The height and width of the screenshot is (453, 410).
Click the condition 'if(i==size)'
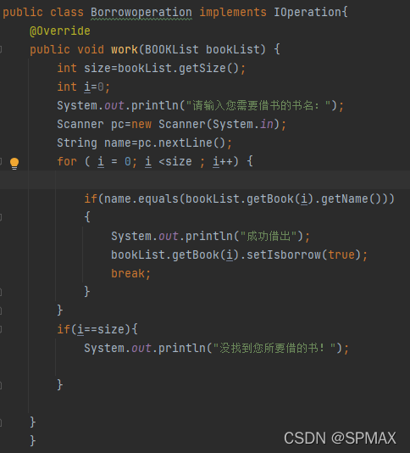coord(94,329)
